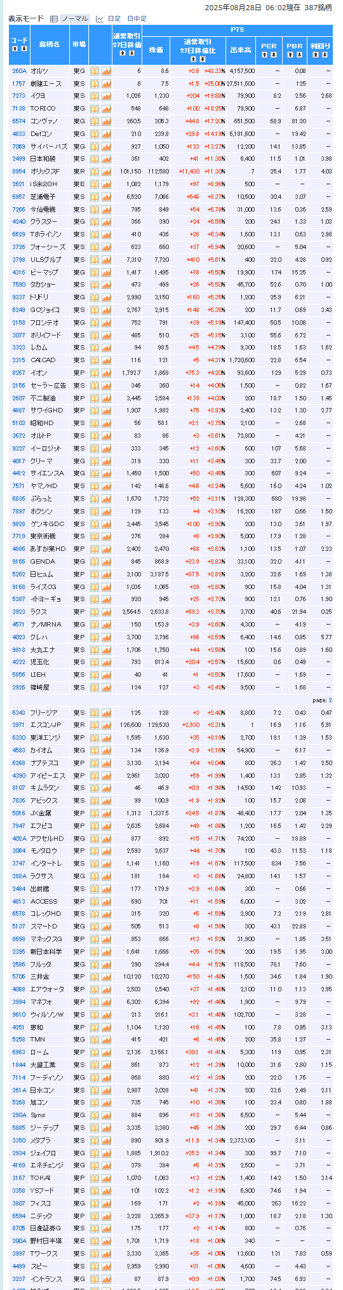
Task: Open the book icon for オルツ
Action: (95, 71)
